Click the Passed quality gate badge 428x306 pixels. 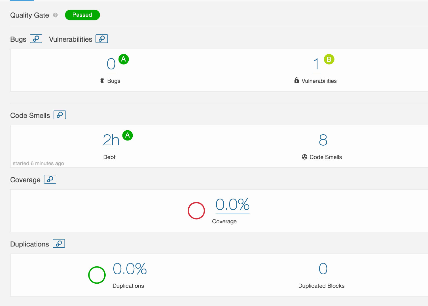(x=82, y=15)
